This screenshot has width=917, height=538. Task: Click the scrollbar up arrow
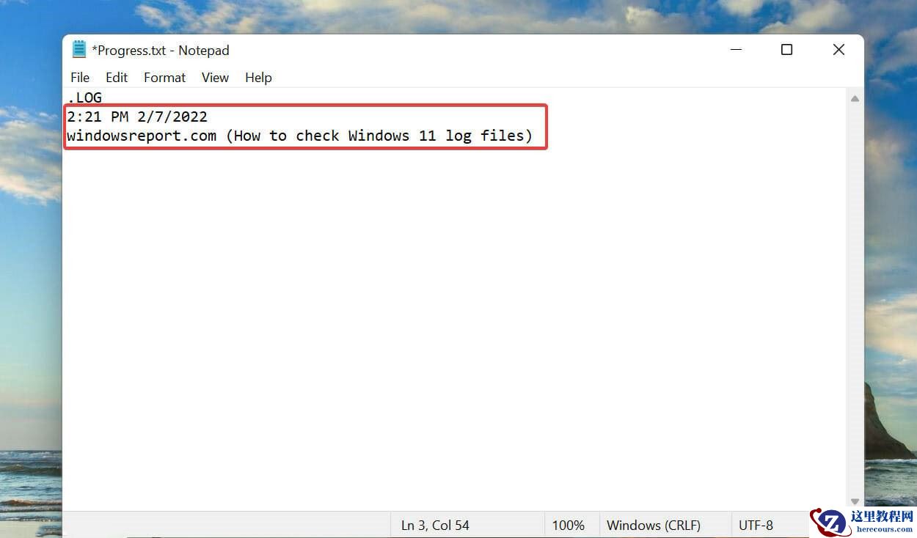click(855, 97)
